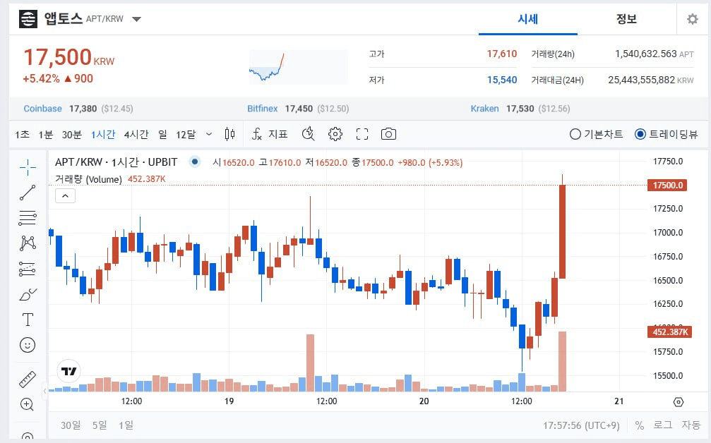This screenshot has width=711, height=443.
Task: Click the low price value 15,540
Action: 502,80
